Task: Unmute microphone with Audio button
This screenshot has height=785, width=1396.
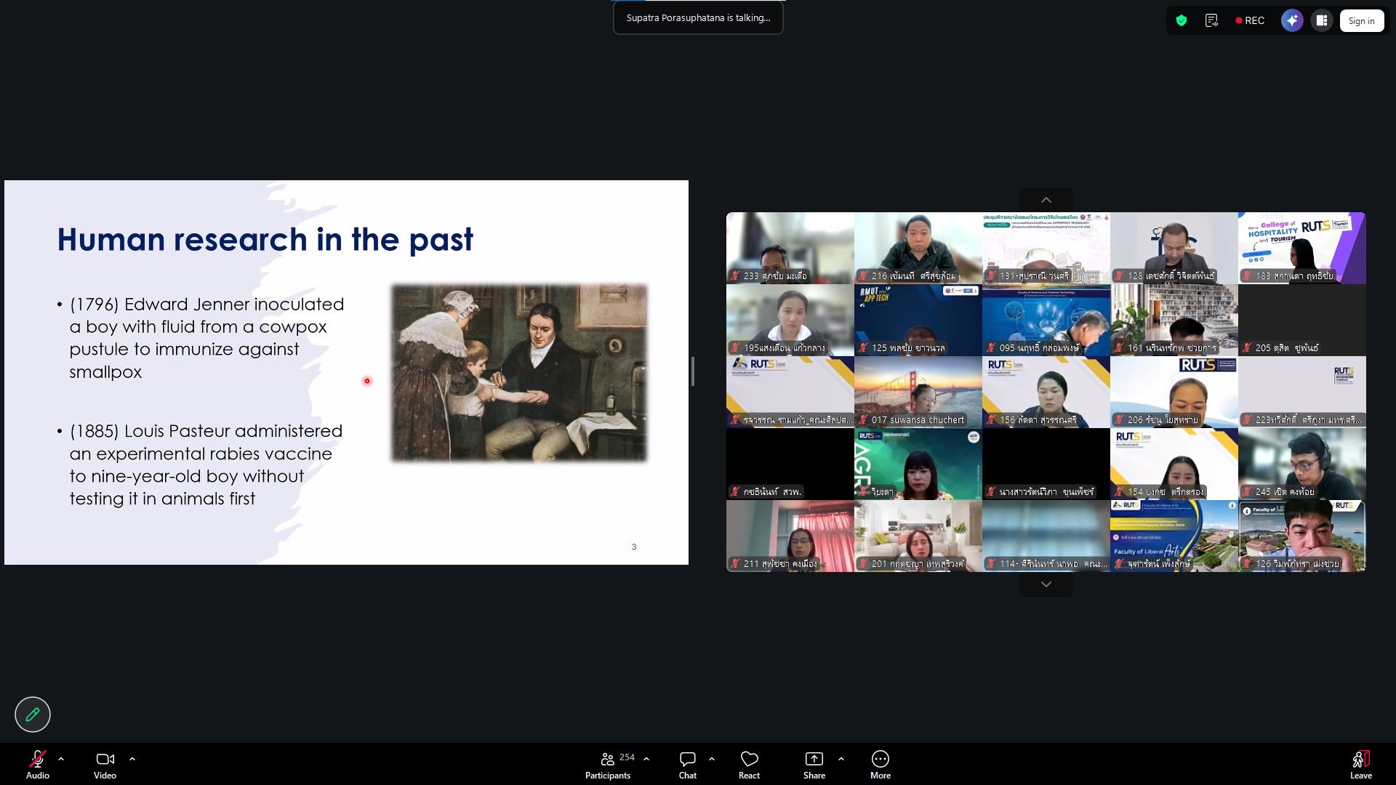Action: (x=37, y=763)
